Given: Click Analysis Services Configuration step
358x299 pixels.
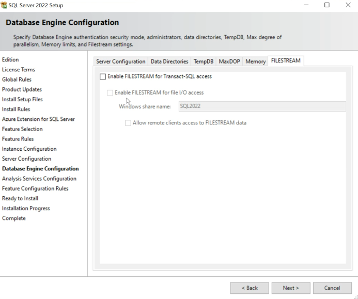Looking at the screenshot, I should point(39,179).
